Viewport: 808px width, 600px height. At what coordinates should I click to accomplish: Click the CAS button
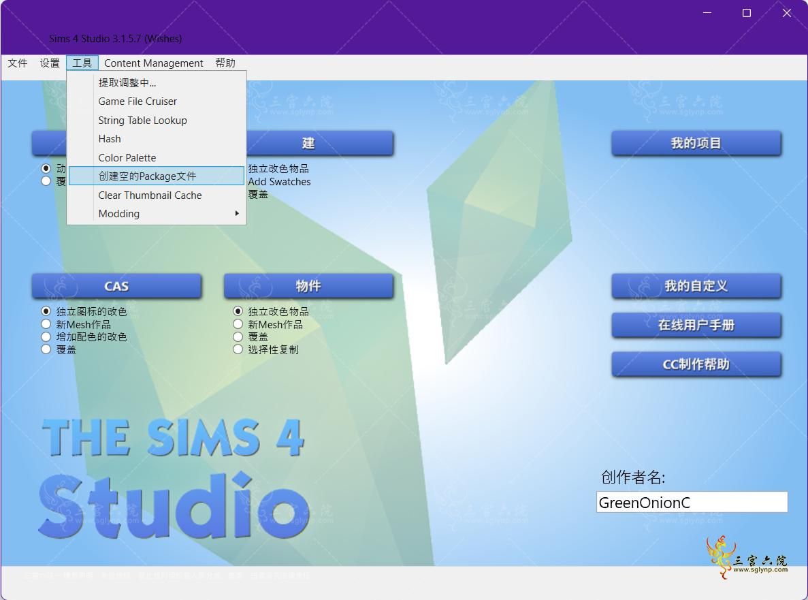116,286
